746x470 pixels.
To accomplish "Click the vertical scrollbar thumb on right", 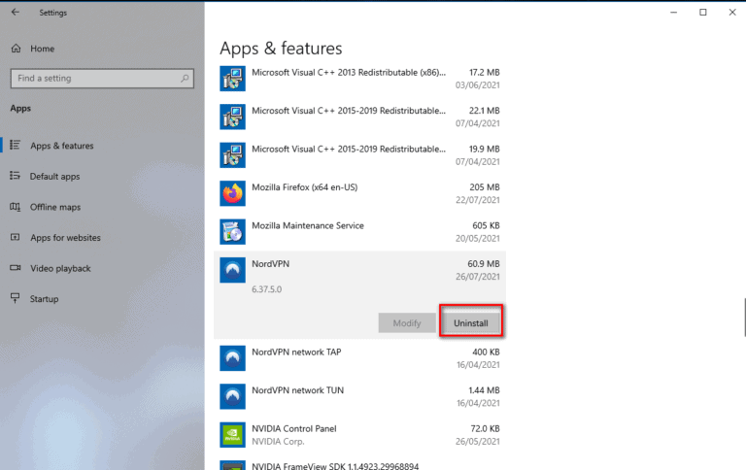I will click(x=744, y=318).
